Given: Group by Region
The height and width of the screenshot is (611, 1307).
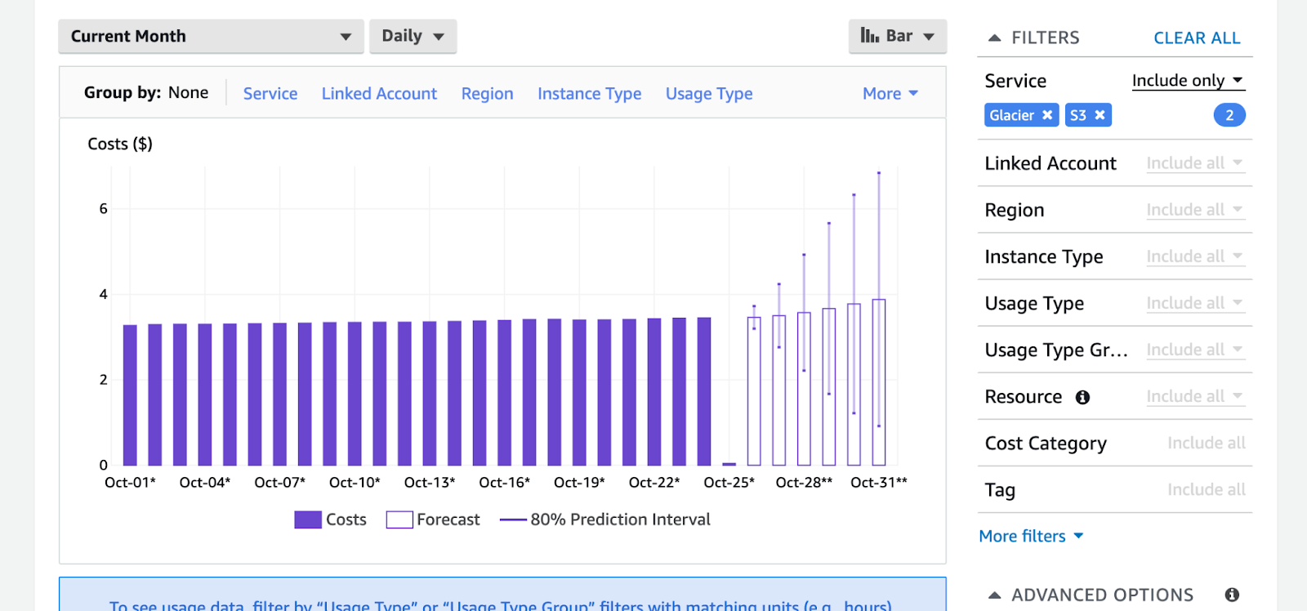Looking at the screenshot, I should [x=488, y=93].
